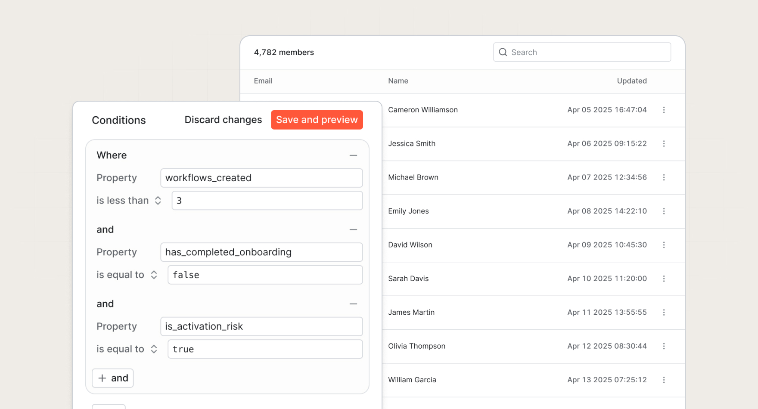Open options menu for Sarah Davis

[x=664, y=279]
